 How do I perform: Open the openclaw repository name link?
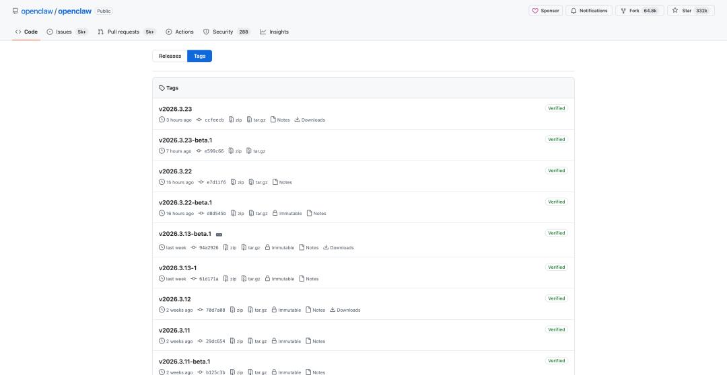[75, 11]
